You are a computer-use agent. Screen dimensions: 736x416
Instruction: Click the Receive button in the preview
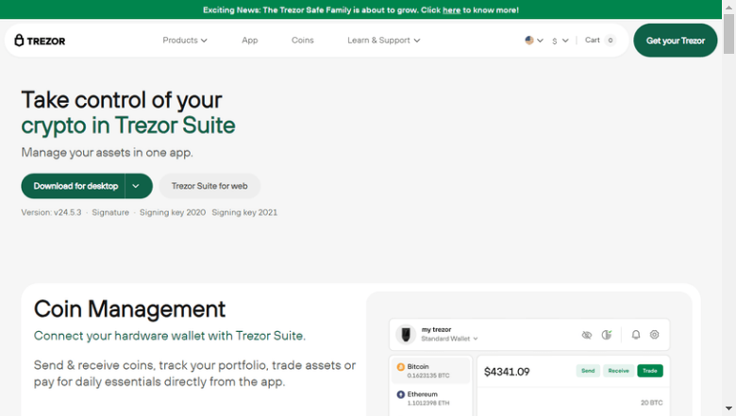(618, 371)
